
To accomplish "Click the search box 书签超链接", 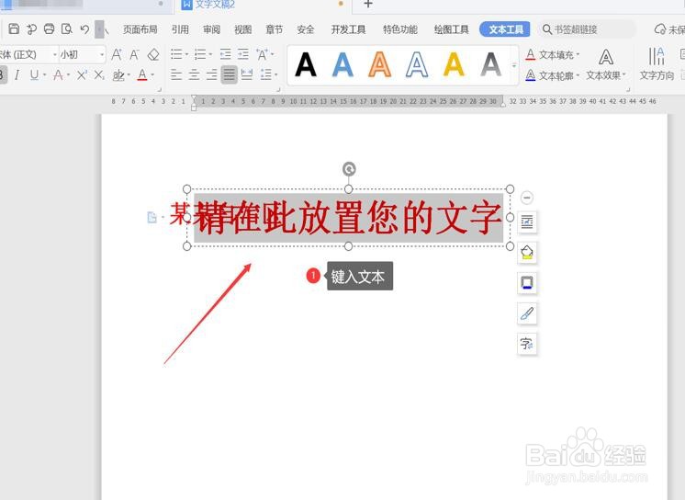I will pyautogui.click(x=586, y=29).
